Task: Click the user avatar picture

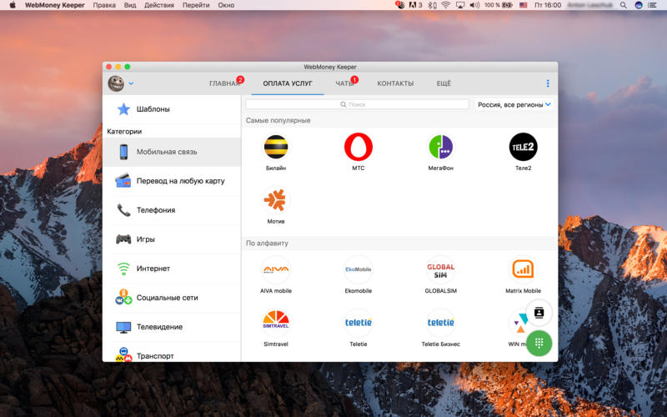Action: pyautogui.click(x=116, y=83)
